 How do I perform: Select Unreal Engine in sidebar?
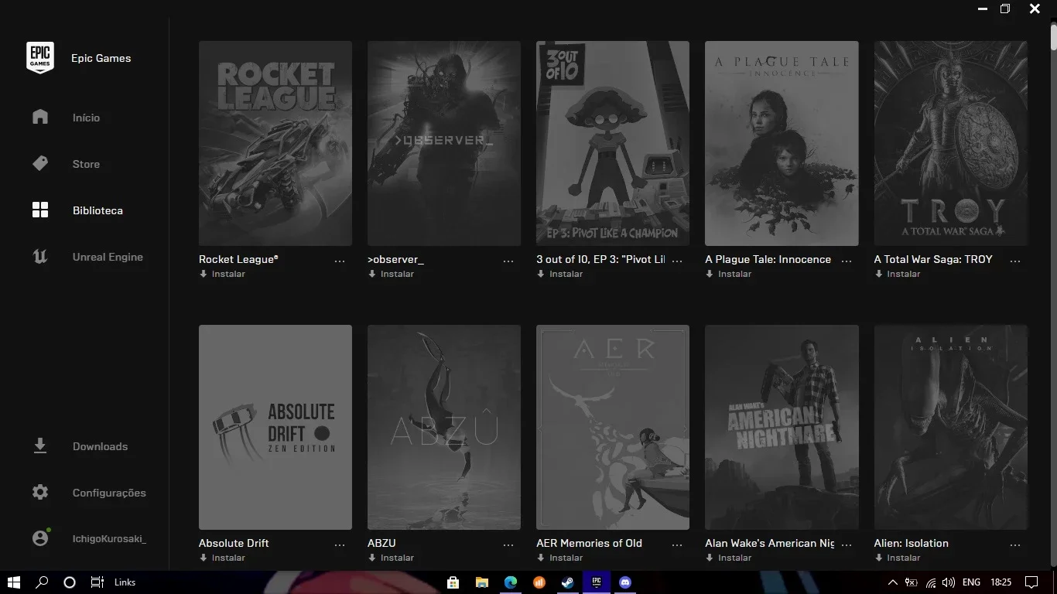pyautogui.click(x=108, y=257)
